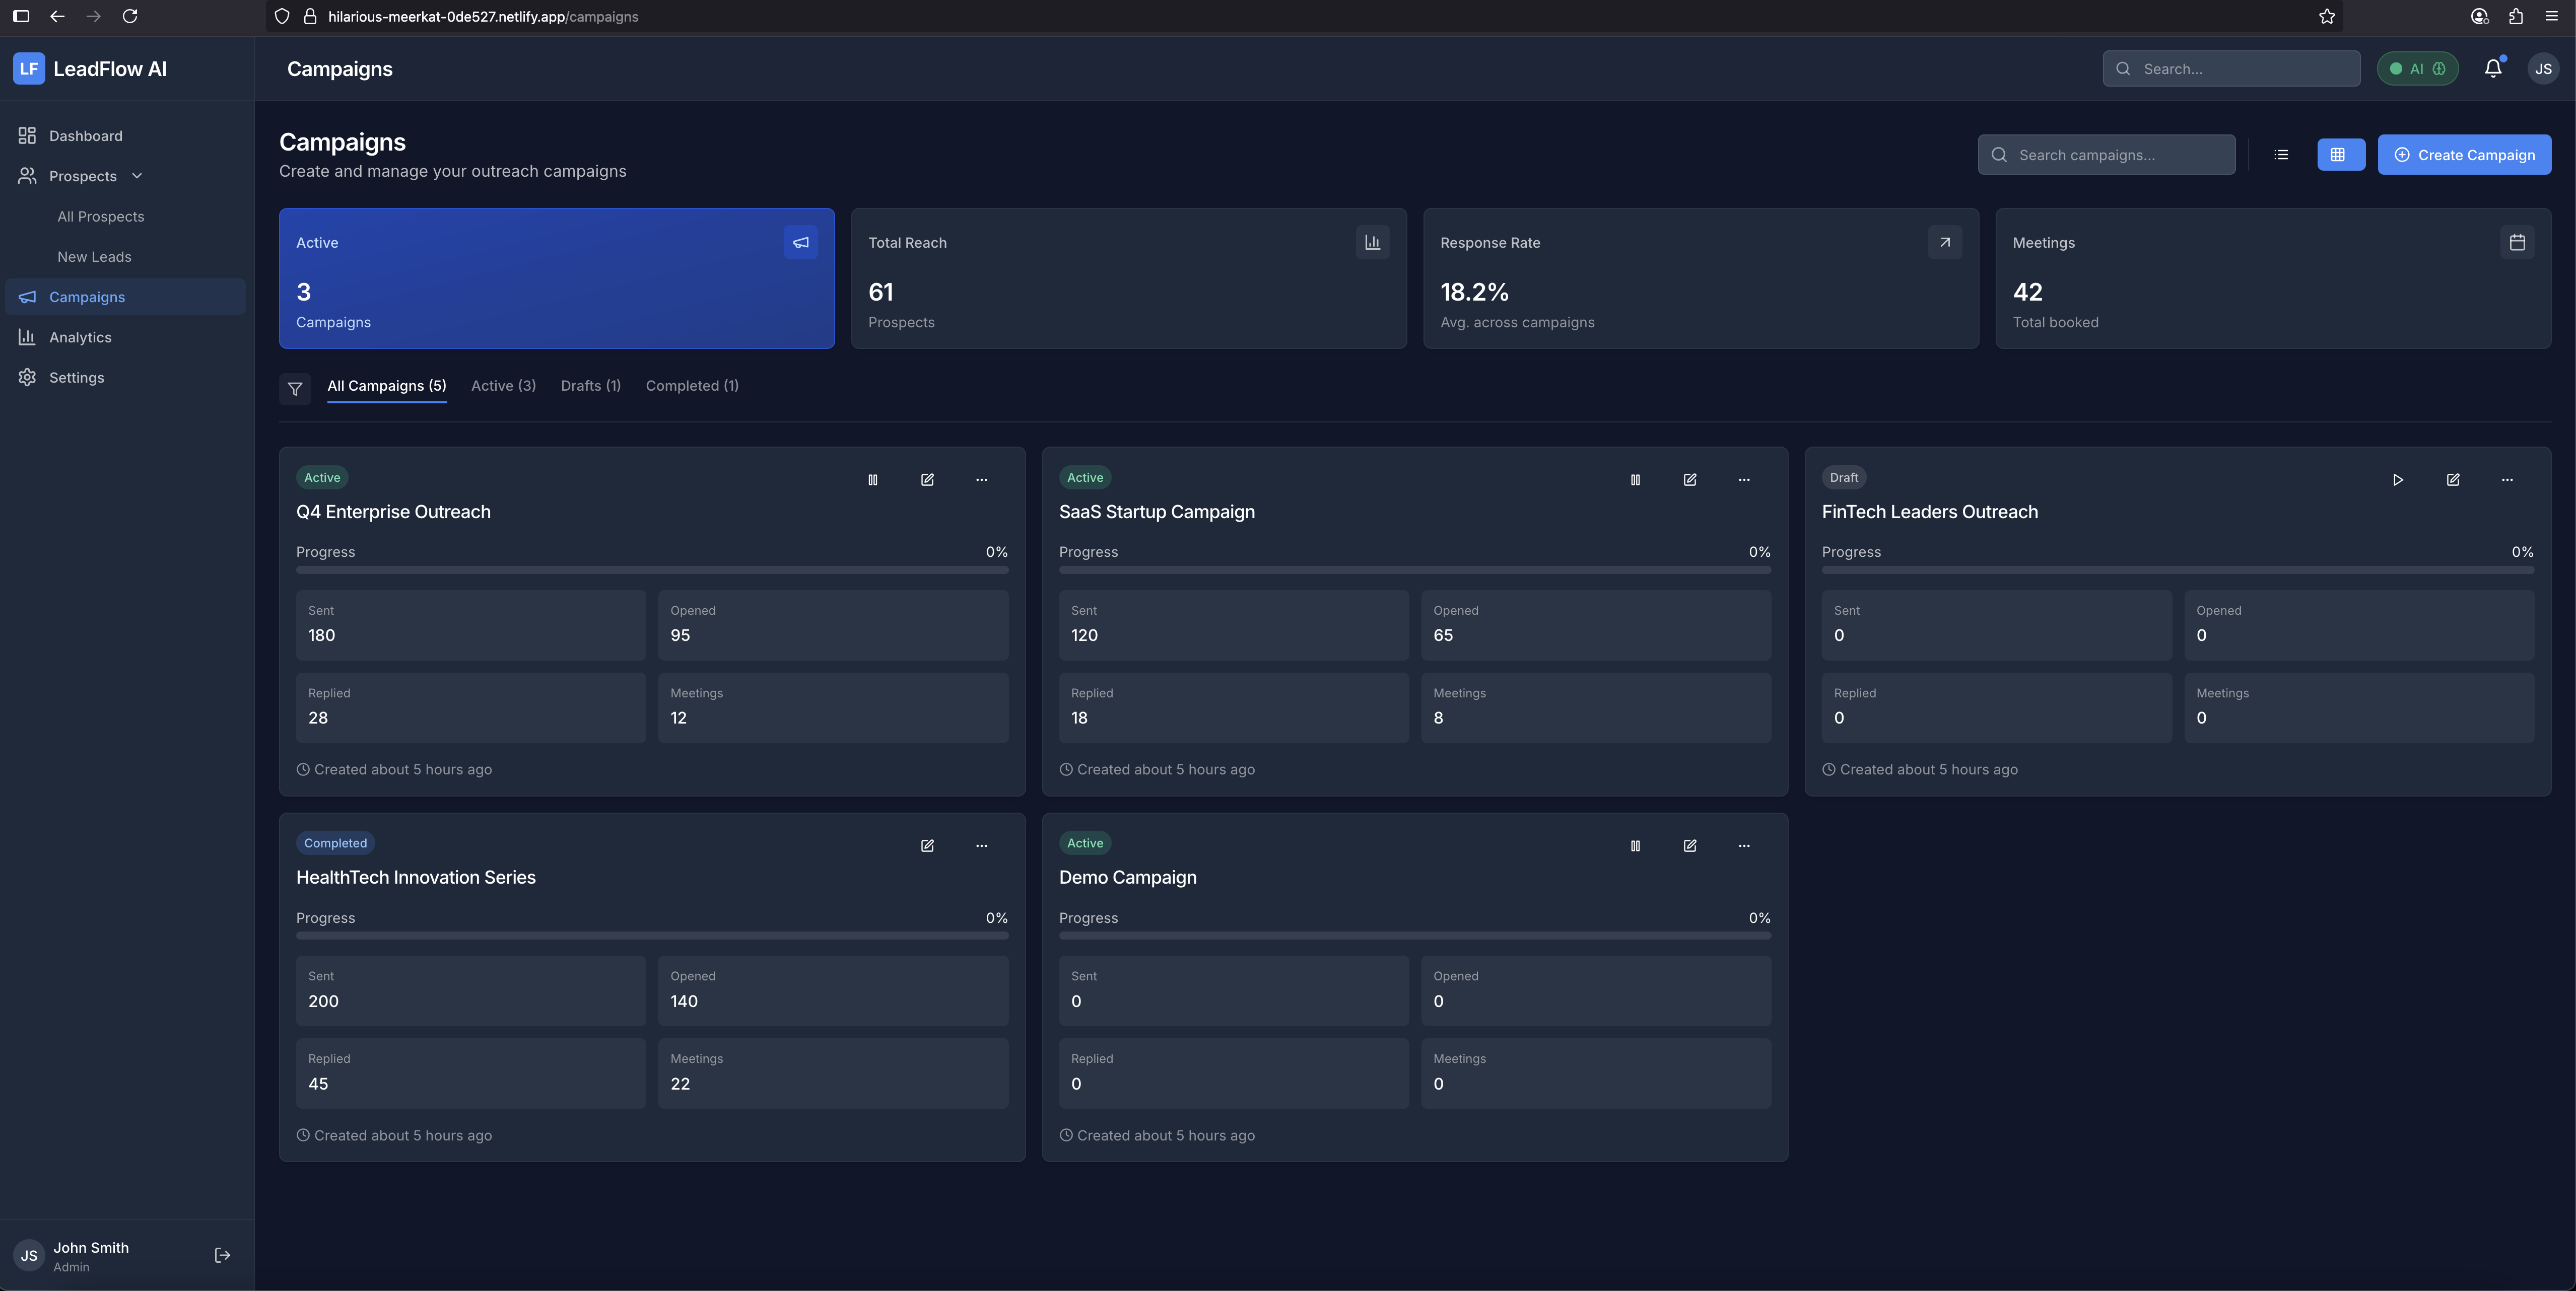Open the Meetings card calendar icon
The height and width of the screenshot is (1291, 2576).
2517,243
